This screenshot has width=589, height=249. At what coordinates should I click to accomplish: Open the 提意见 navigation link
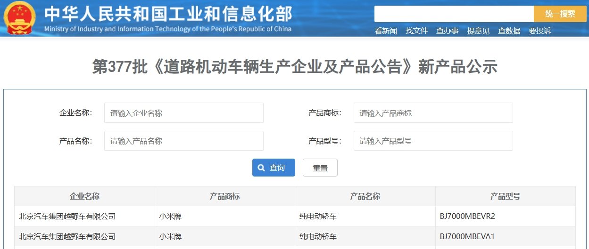point(478,31)
